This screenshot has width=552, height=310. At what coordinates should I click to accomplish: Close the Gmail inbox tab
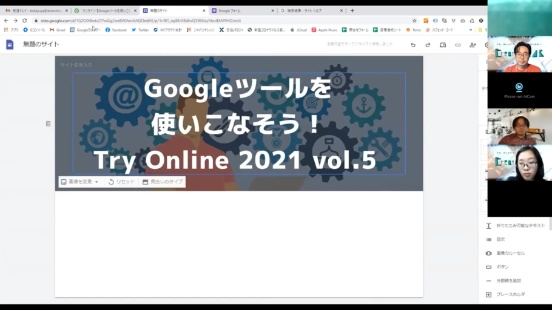[67, 10]
